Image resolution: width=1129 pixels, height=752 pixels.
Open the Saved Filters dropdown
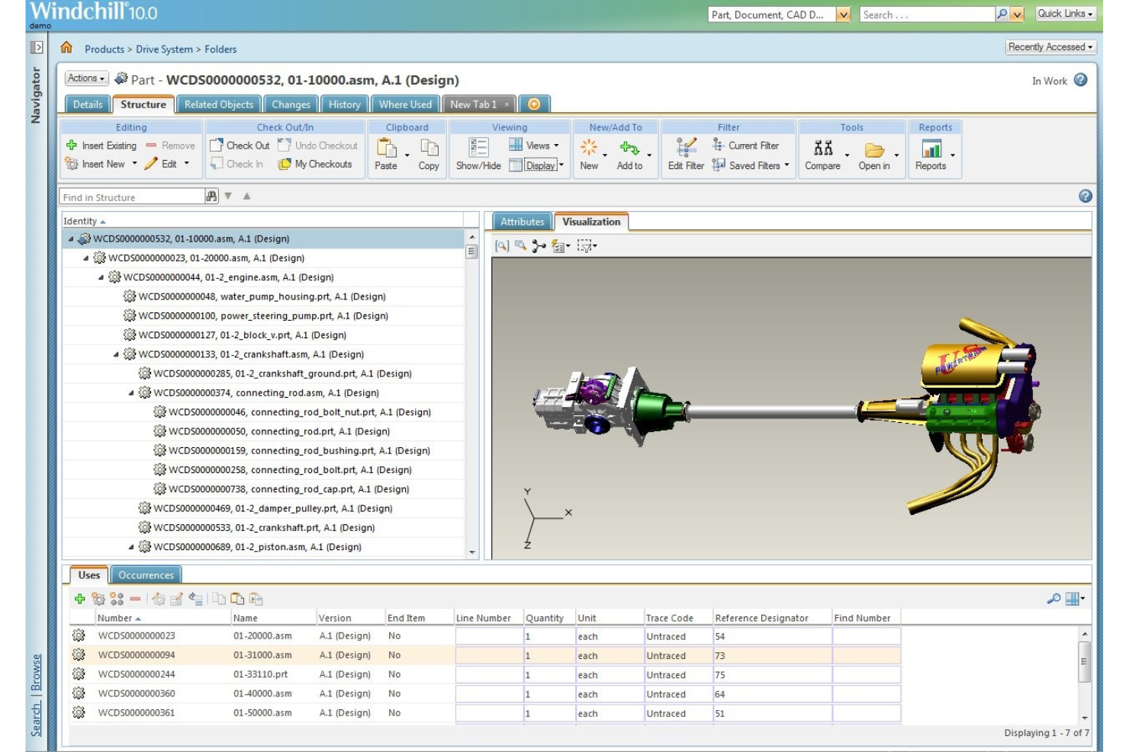click(751, 165)
